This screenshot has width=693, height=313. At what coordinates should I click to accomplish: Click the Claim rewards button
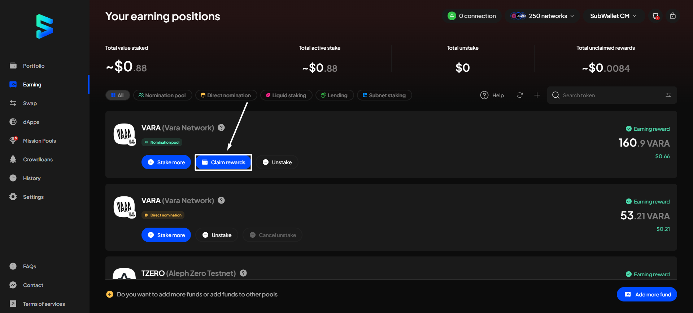pos(223,162)
